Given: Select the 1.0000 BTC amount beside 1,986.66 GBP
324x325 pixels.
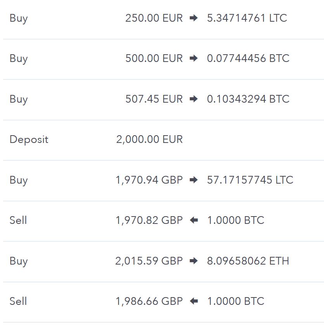Looking at the screenshot, I should [236, 301].
